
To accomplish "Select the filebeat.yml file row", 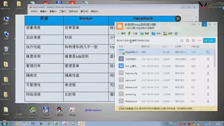I will [165, 101].
